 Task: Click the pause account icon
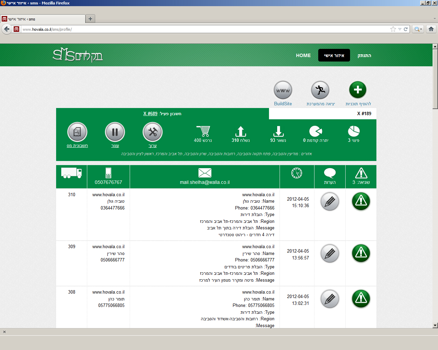pyautogui.click(x=115, y=132)
